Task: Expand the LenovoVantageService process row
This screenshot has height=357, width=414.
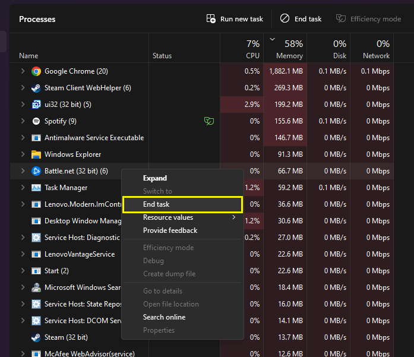Action: pos(23,254)
